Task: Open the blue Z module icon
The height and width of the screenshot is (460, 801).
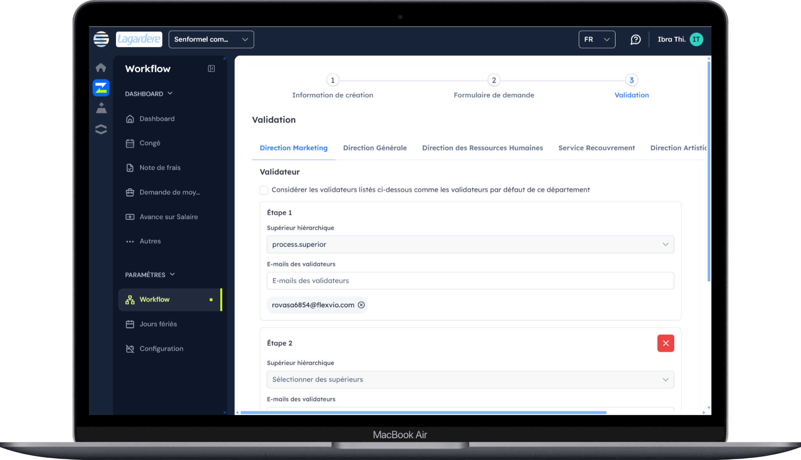Action: pos(101,88)
